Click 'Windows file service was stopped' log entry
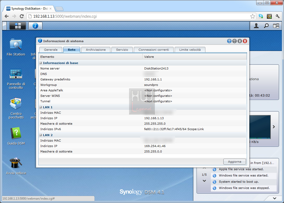This screenshot has width=284, height=203. coord(244,188)
